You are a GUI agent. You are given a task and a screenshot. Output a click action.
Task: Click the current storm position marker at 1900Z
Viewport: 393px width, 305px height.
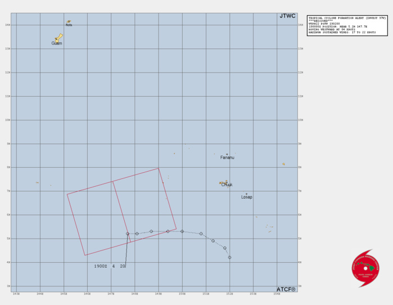coord(128,234)
